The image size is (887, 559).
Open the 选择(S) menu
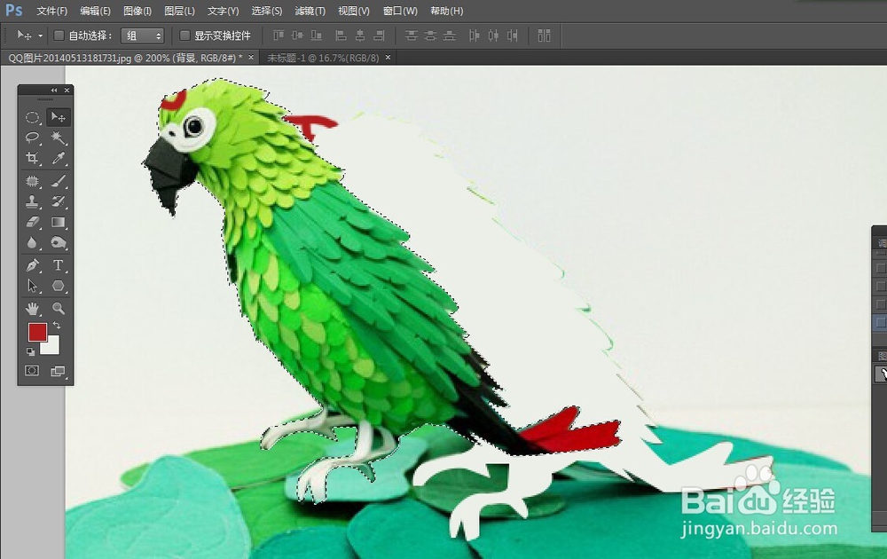[266, 11]
